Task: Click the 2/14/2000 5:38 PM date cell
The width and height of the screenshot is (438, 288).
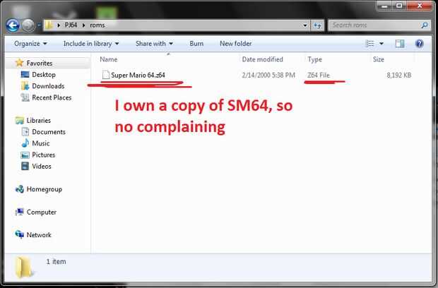Action: 268,75
